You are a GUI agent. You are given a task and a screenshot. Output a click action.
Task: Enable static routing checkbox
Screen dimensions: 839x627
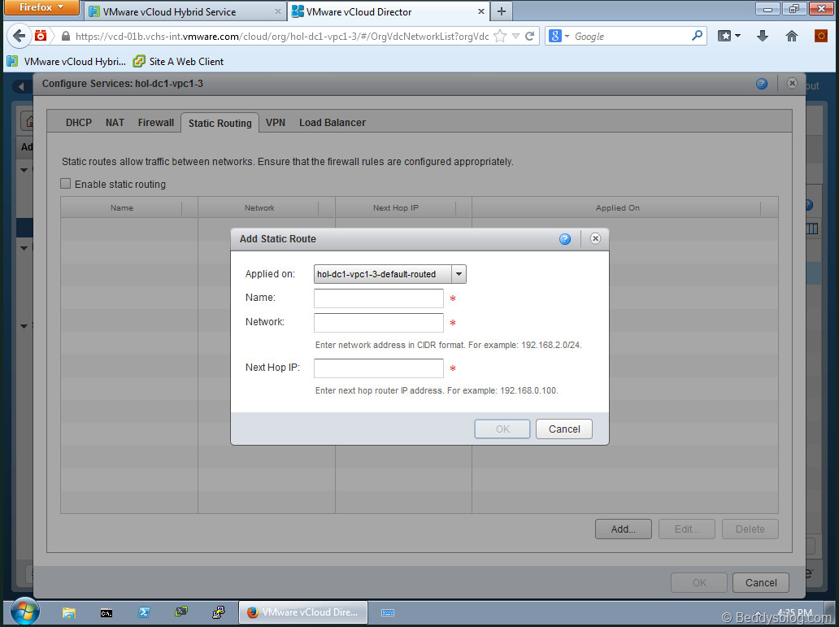65,184
